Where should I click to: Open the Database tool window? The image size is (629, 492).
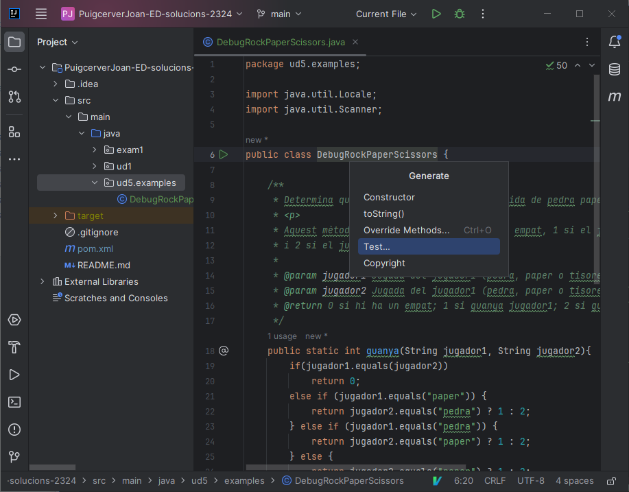(615, 69)
